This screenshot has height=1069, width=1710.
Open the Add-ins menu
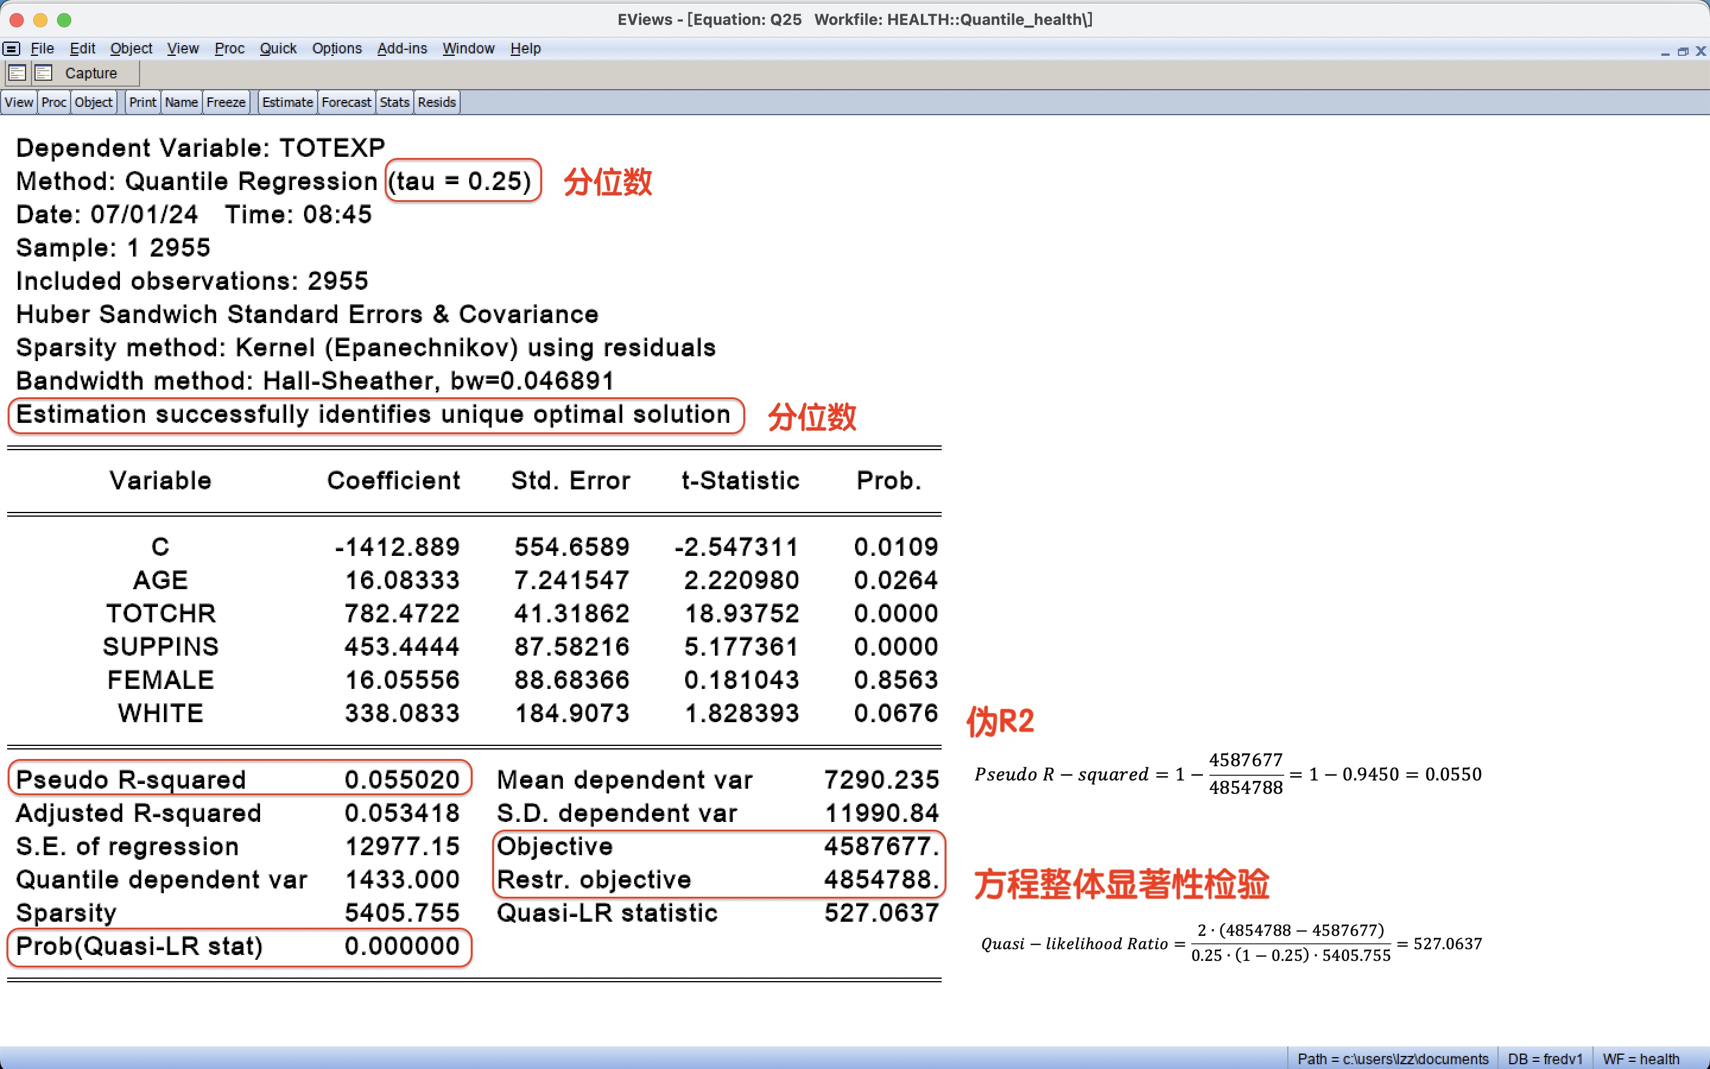coord(401,49)
